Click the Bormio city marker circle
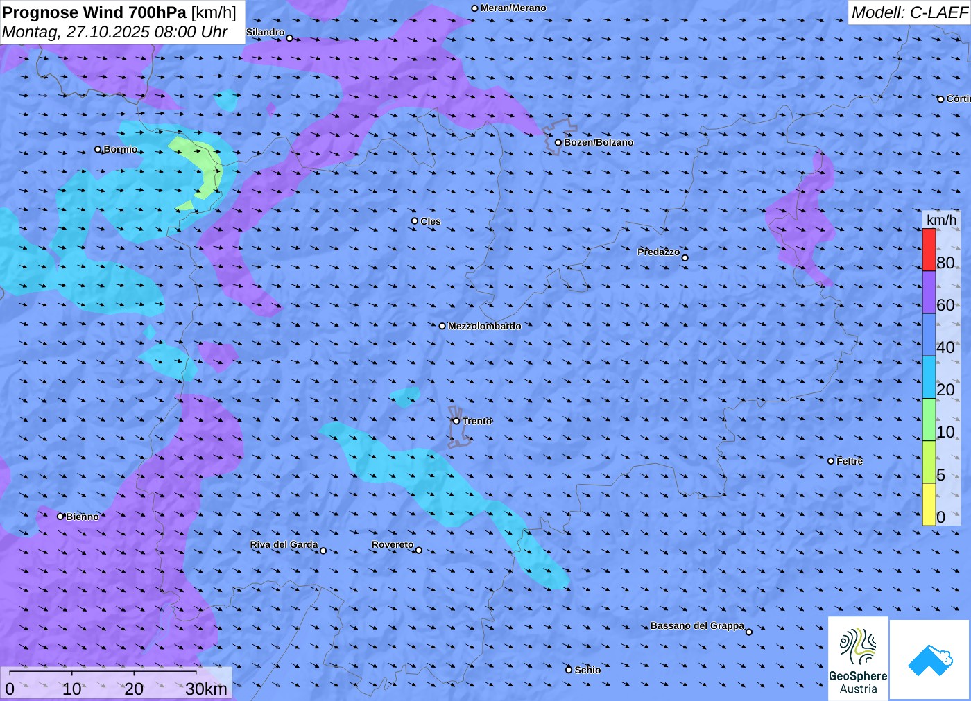The image size is (971, 701). click(x=98, y=149)
